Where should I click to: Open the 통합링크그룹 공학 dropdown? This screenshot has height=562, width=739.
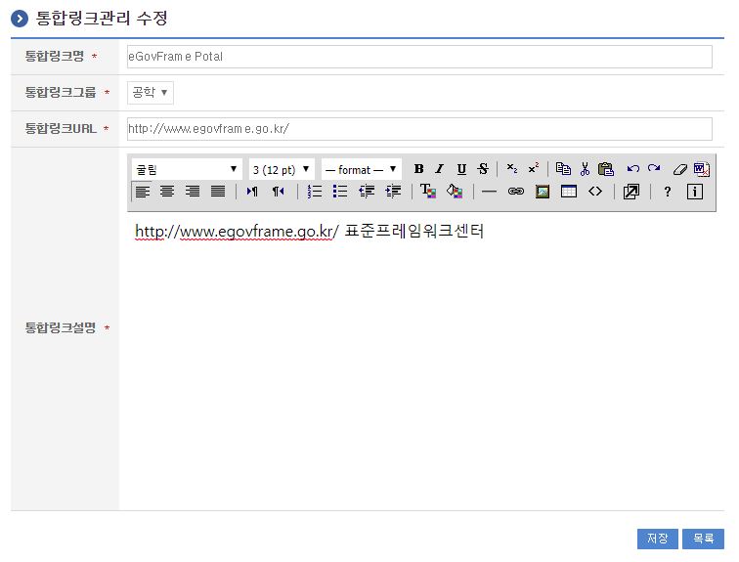coord(151,93)
